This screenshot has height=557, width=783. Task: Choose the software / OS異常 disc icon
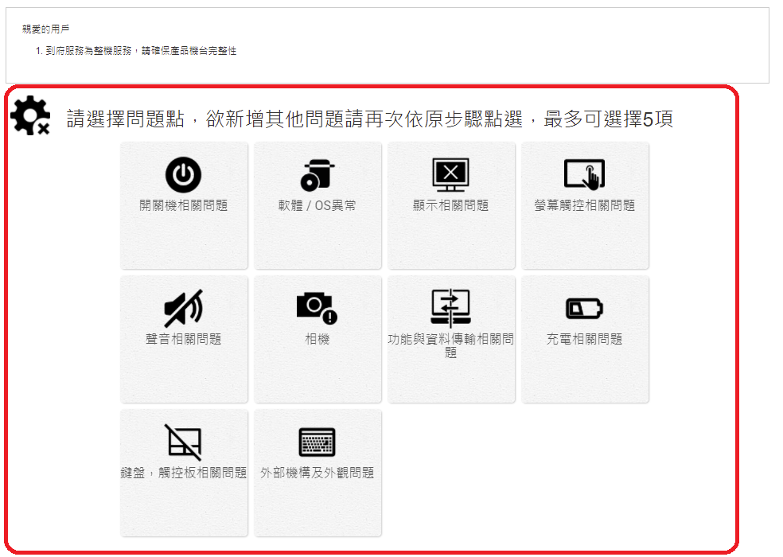click(317, 174)
